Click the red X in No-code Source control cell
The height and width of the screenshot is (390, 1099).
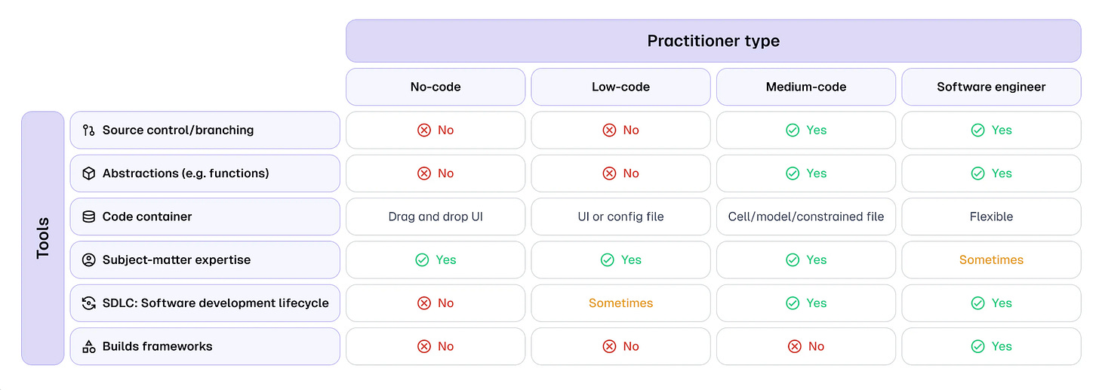click(423, 130)
